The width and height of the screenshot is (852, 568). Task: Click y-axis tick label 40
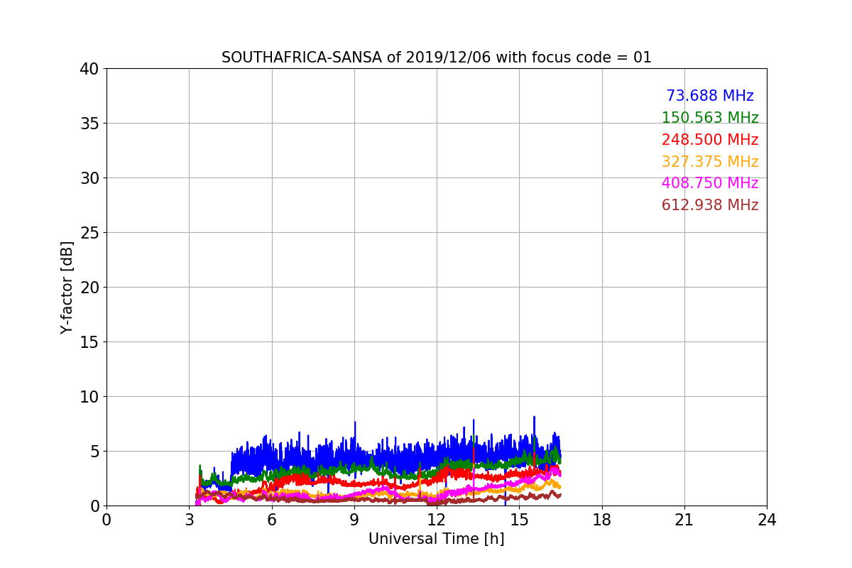click(x=89, y=69)
